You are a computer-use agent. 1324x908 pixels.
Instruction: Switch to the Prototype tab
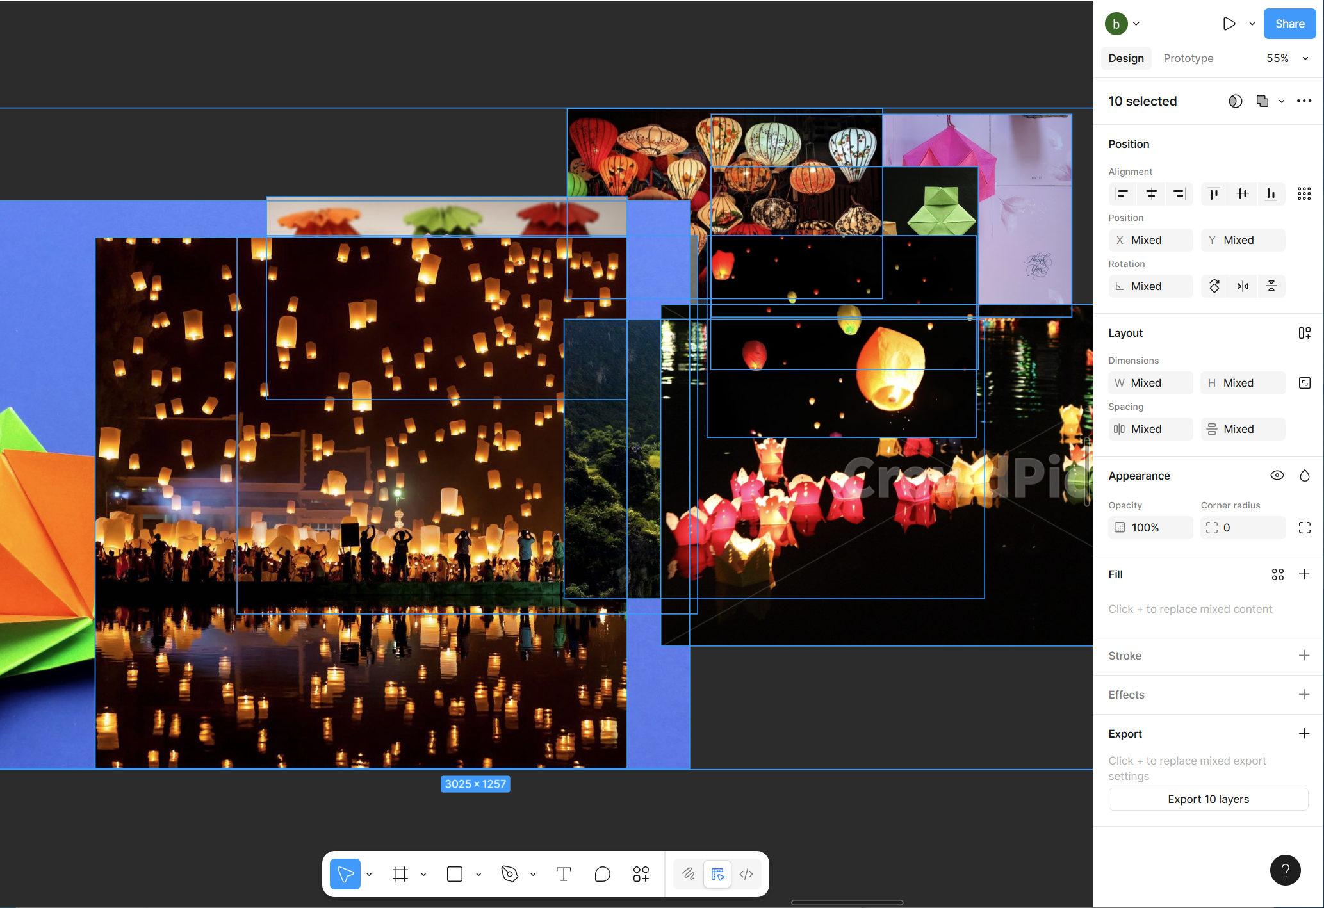pyautogui.click(x=1188, y=58)
